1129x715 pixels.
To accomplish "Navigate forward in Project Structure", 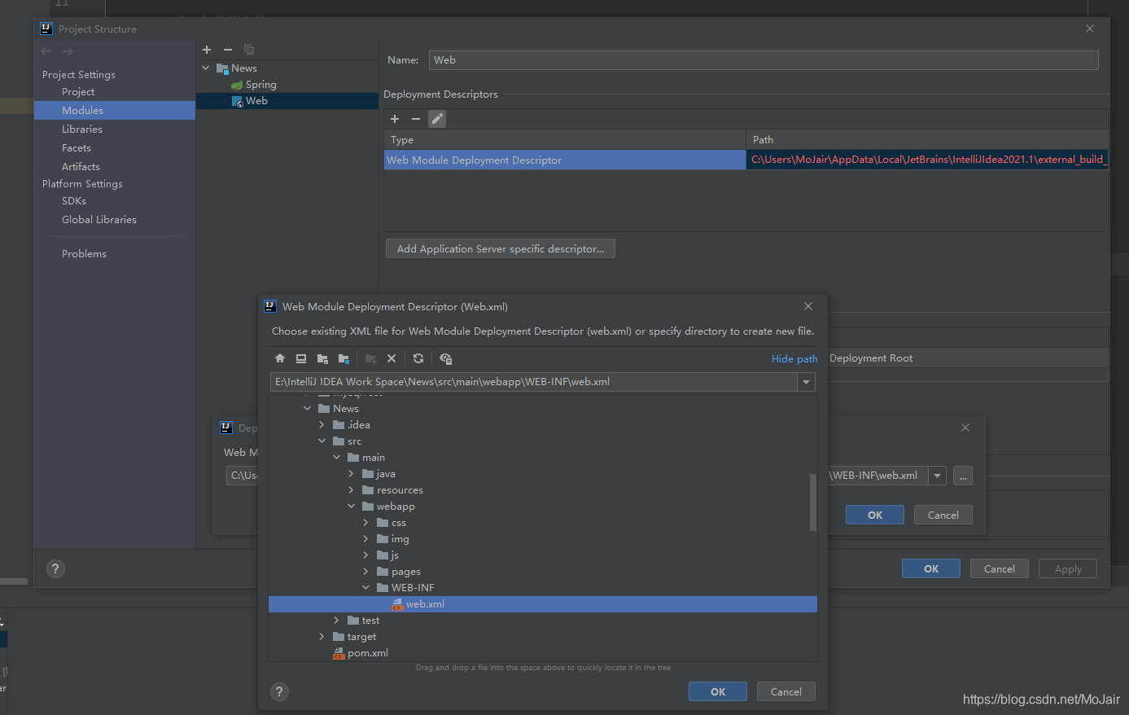I will [68, 51].
